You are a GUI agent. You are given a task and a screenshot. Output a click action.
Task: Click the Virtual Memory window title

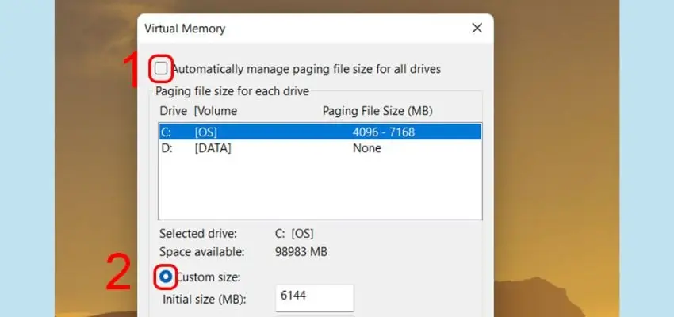[185, 29]
